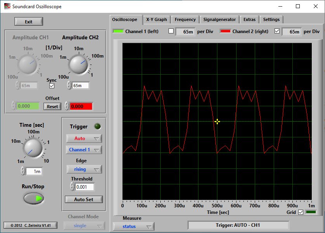Click the offset Reset button

tap(52, 106)
